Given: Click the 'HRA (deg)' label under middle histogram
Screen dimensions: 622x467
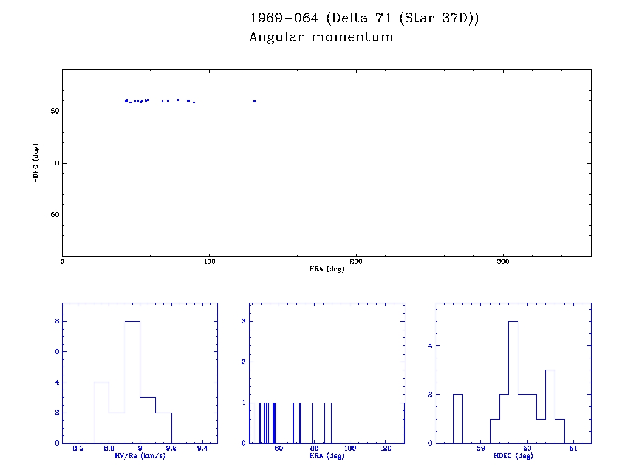Looking at the screenshot, I should coord(327,456).
